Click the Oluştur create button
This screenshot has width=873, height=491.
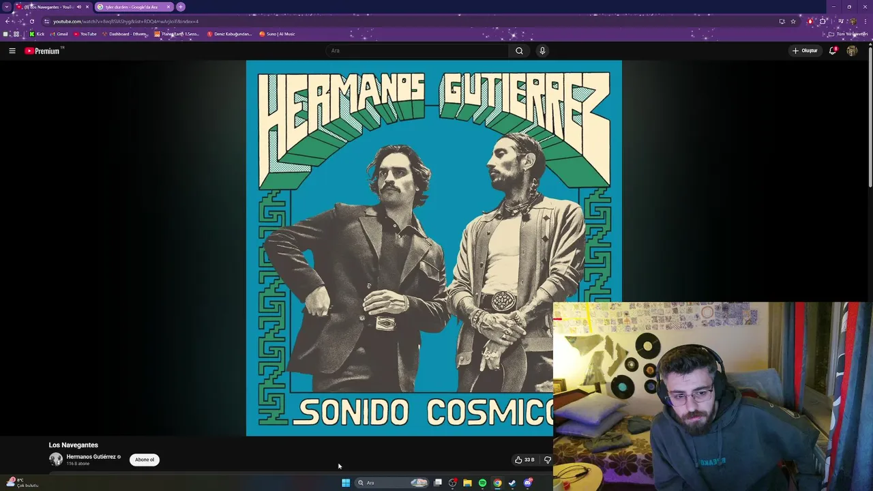[805, 50]
